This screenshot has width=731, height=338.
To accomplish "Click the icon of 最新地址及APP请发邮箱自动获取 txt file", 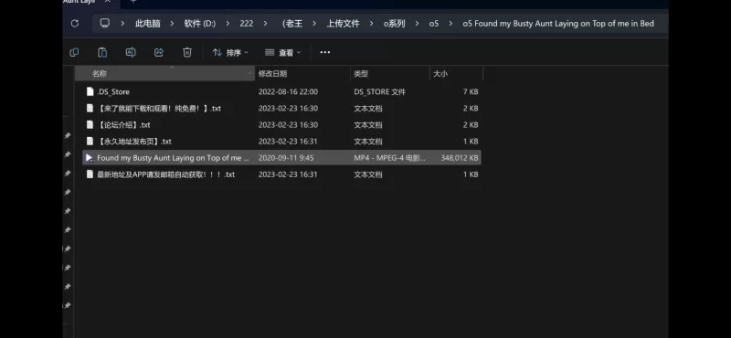I will point(90,174).
